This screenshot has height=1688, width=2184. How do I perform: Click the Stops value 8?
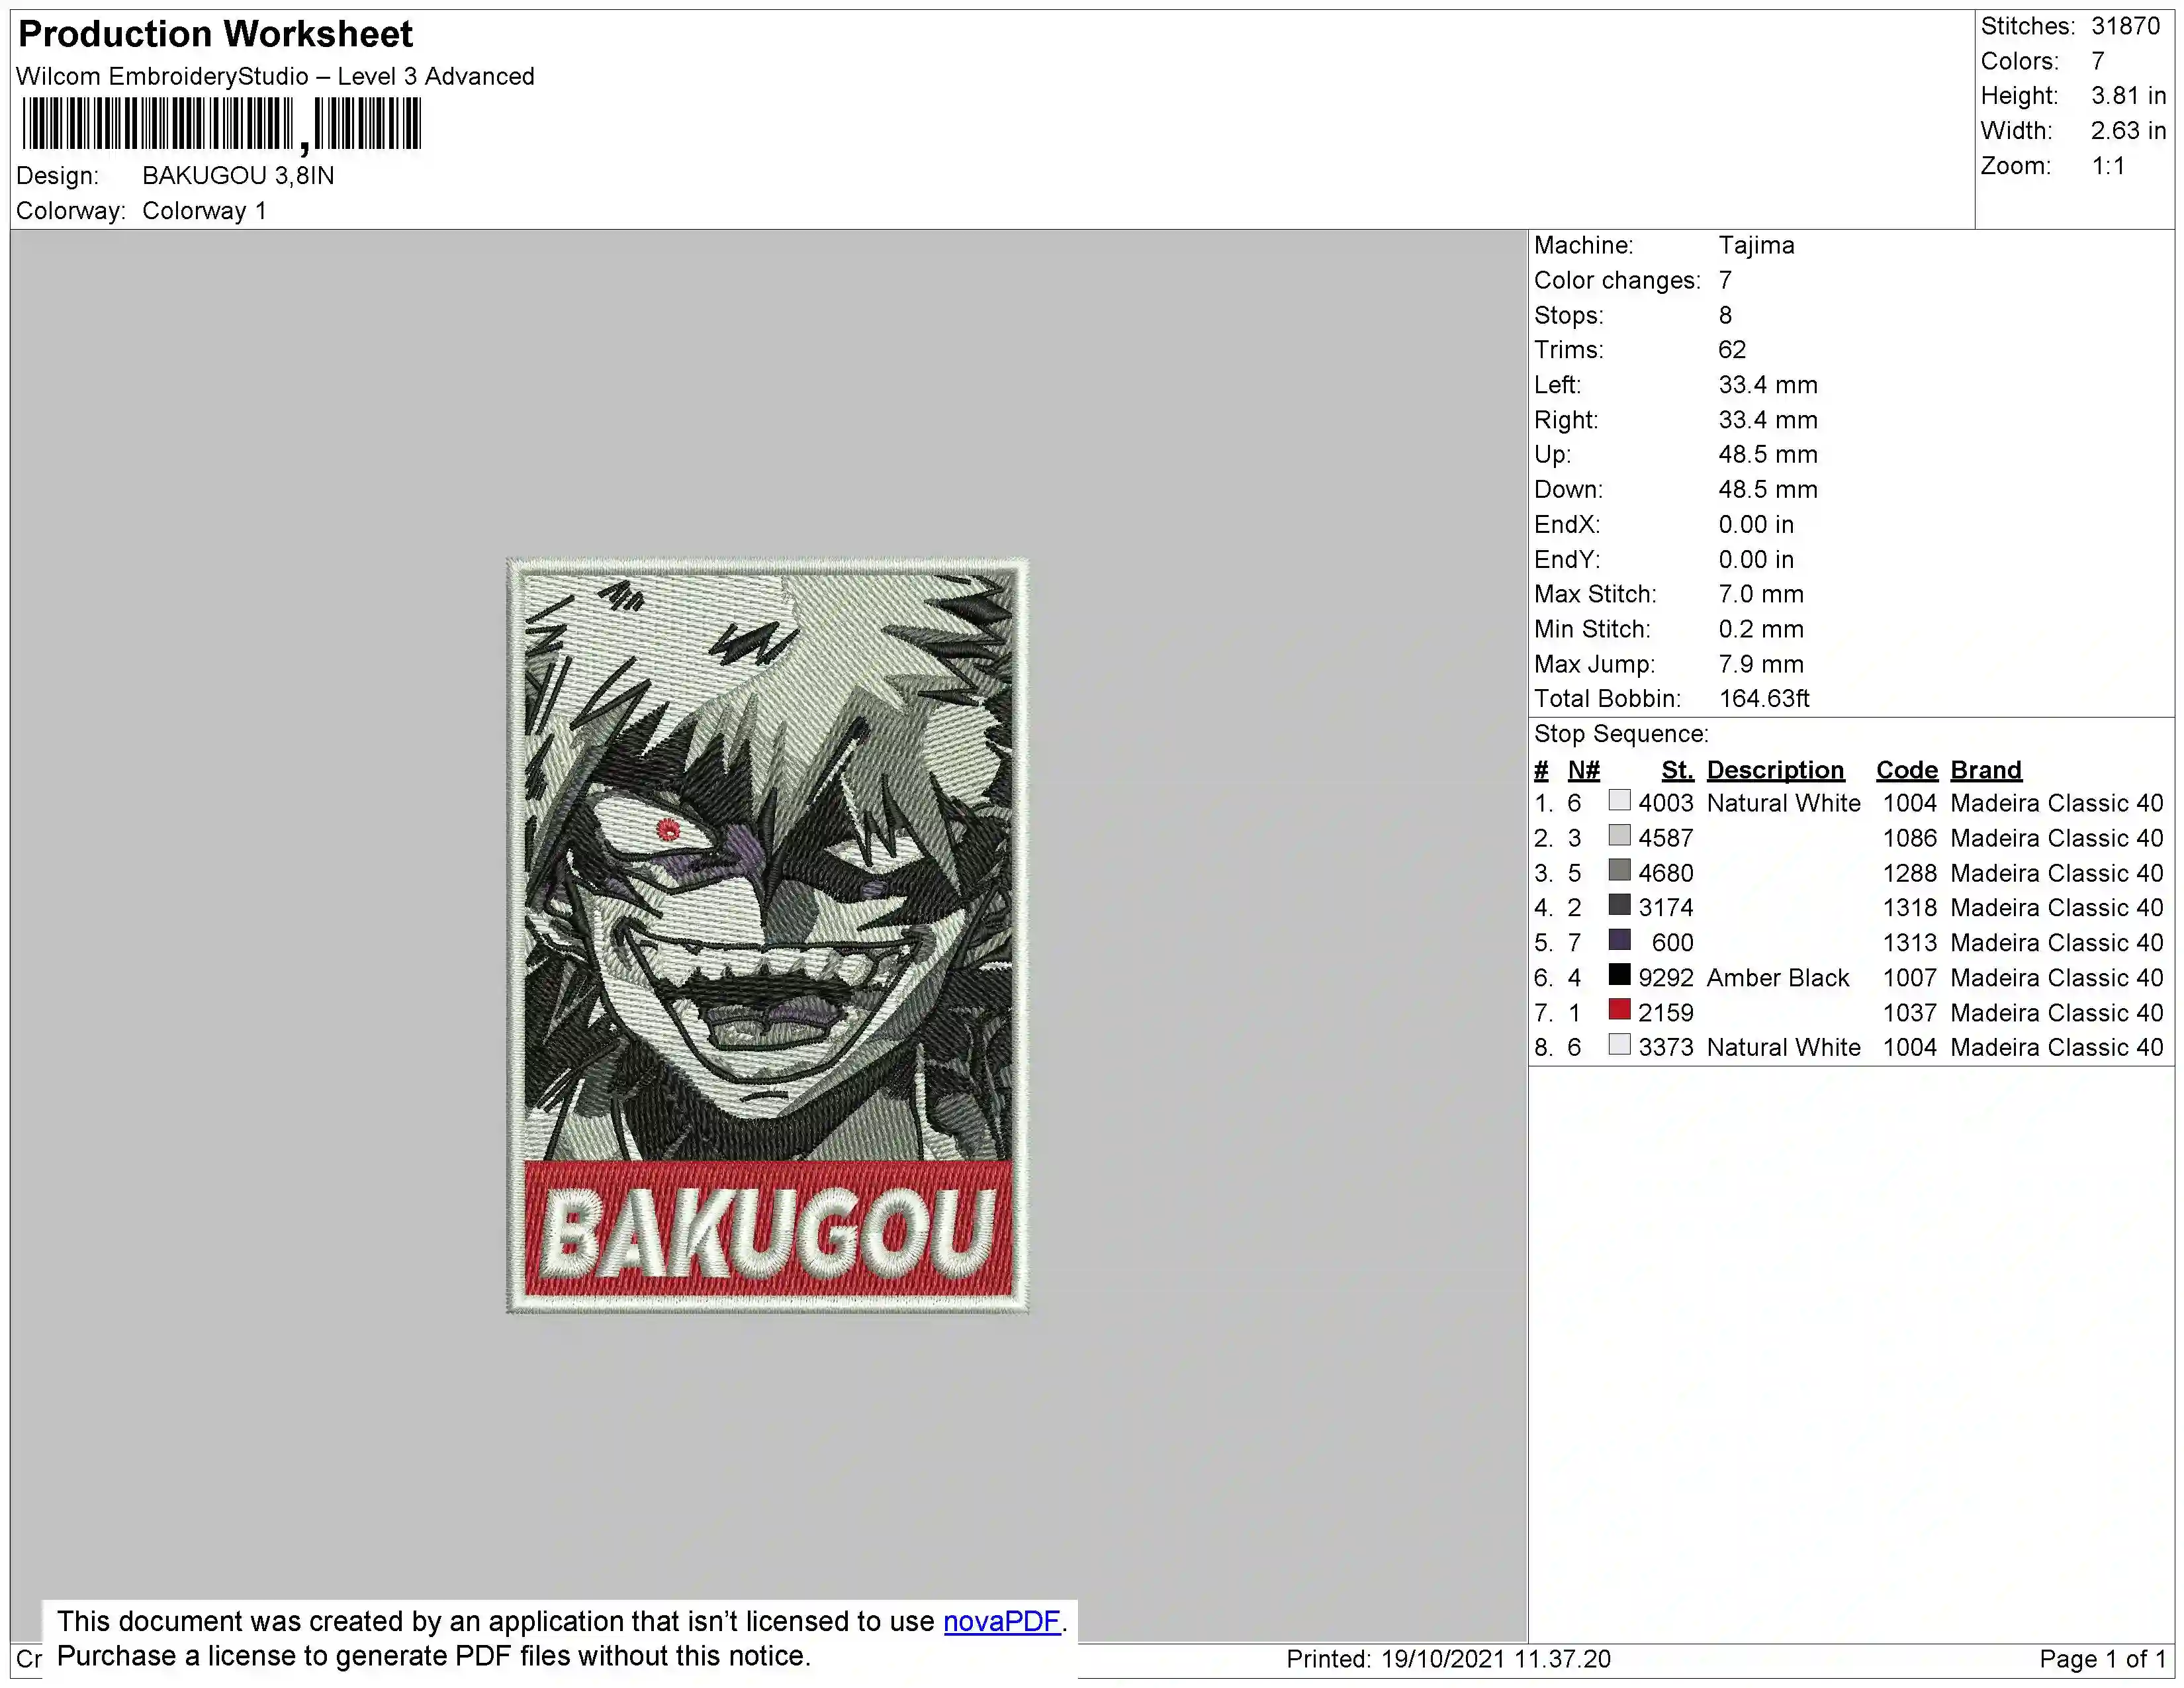[x=1725, y=315]
